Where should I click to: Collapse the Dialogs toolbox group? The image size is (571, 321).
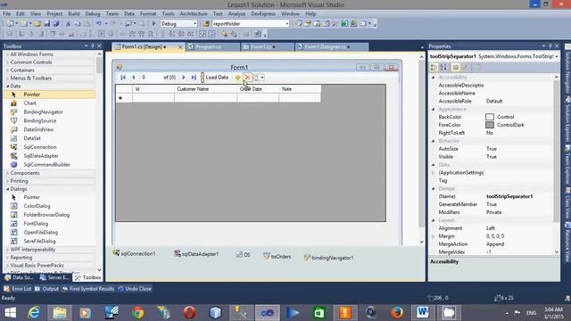click(x=8, y=189)
